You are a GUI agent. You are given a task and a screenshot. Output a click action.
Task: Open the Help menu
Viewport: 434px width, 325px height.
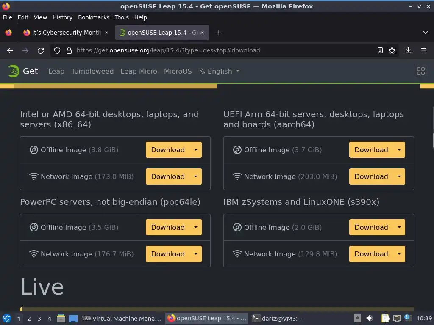tap(141, 17)
